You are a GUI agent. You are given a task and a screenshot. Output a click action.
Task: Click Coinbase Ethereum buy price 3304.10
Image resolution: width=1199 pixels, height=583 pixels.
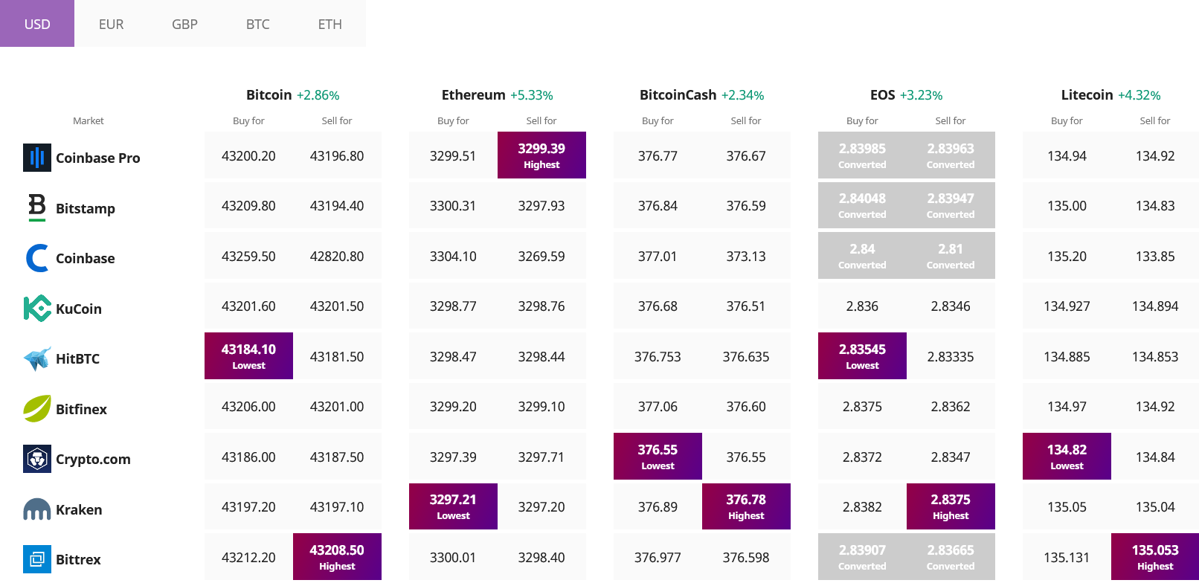click(x=453, y=257)
